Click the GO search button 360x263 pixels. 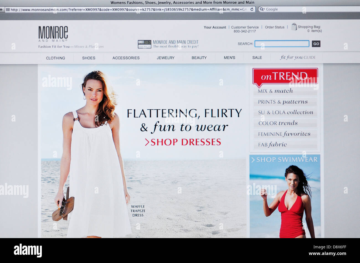point(316,44)
